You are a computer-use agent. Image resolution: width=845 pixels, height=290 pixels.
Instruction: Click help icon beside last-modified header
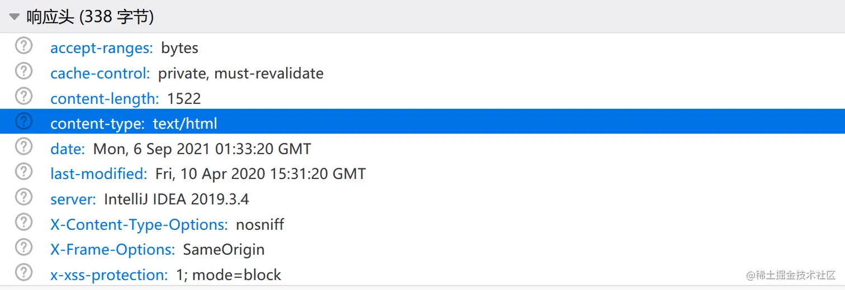(23, 172)
